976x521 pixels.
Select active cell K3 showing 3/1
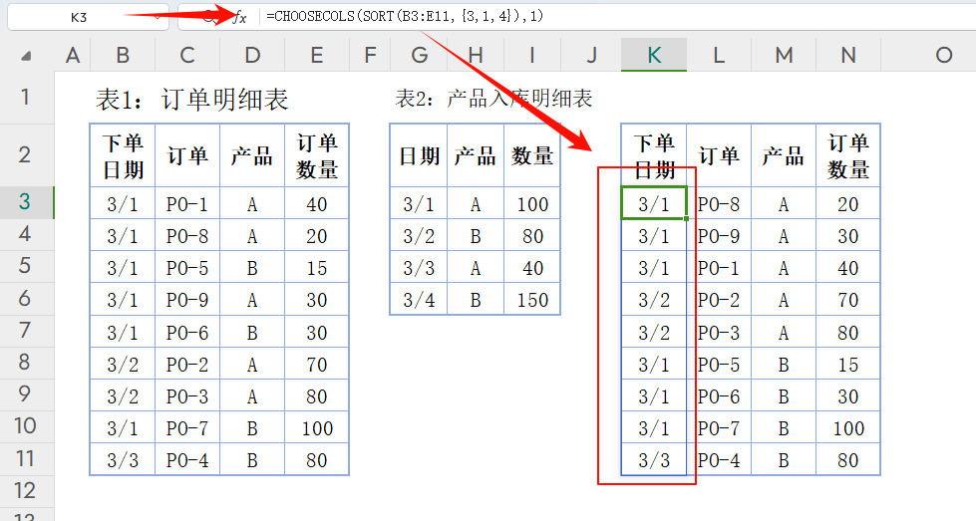pyautogui.click(x=654, y=203)
